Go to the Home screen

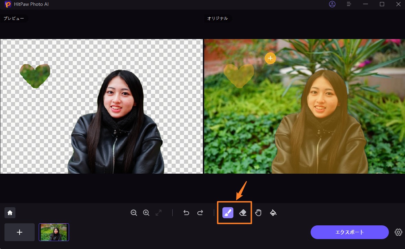pyautogui.click(x=10, y=213)
